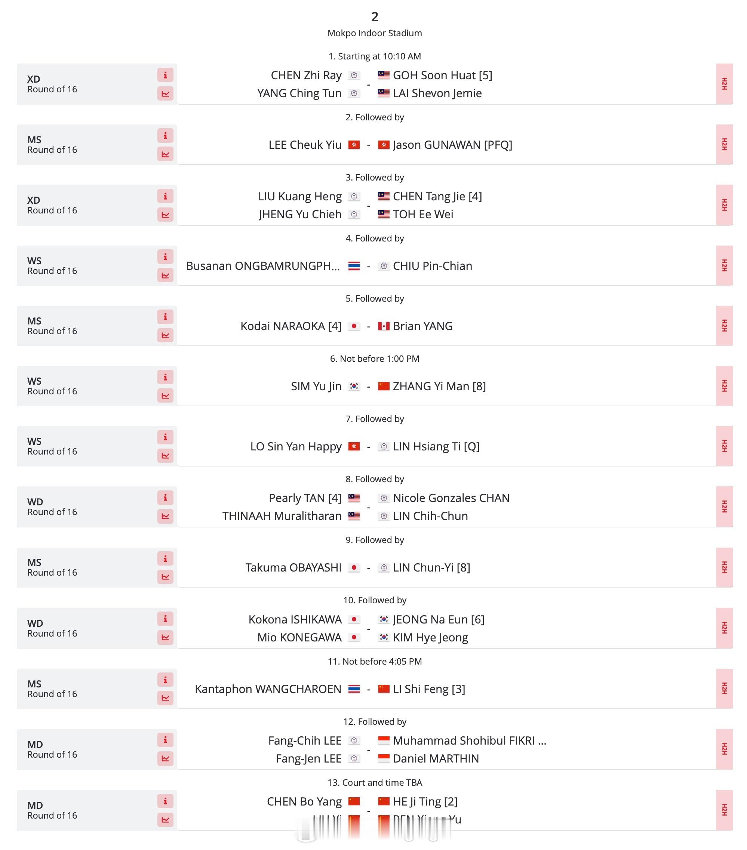Viewport: 747px width, 850px height.
Task: Open stats chart icon for Fang-Chih LEE match
Action: pyautogui.click(x=165, y=758)
